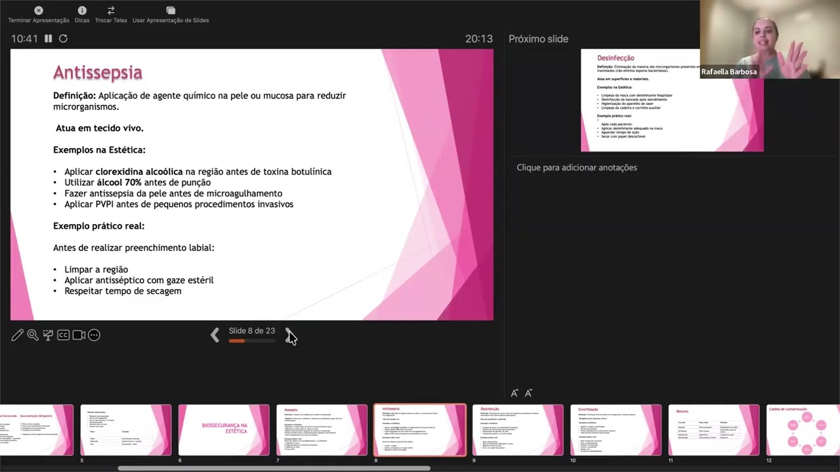
Task: Click the 'Exemplo prático real:' heading
Action: tap(98, 226)
